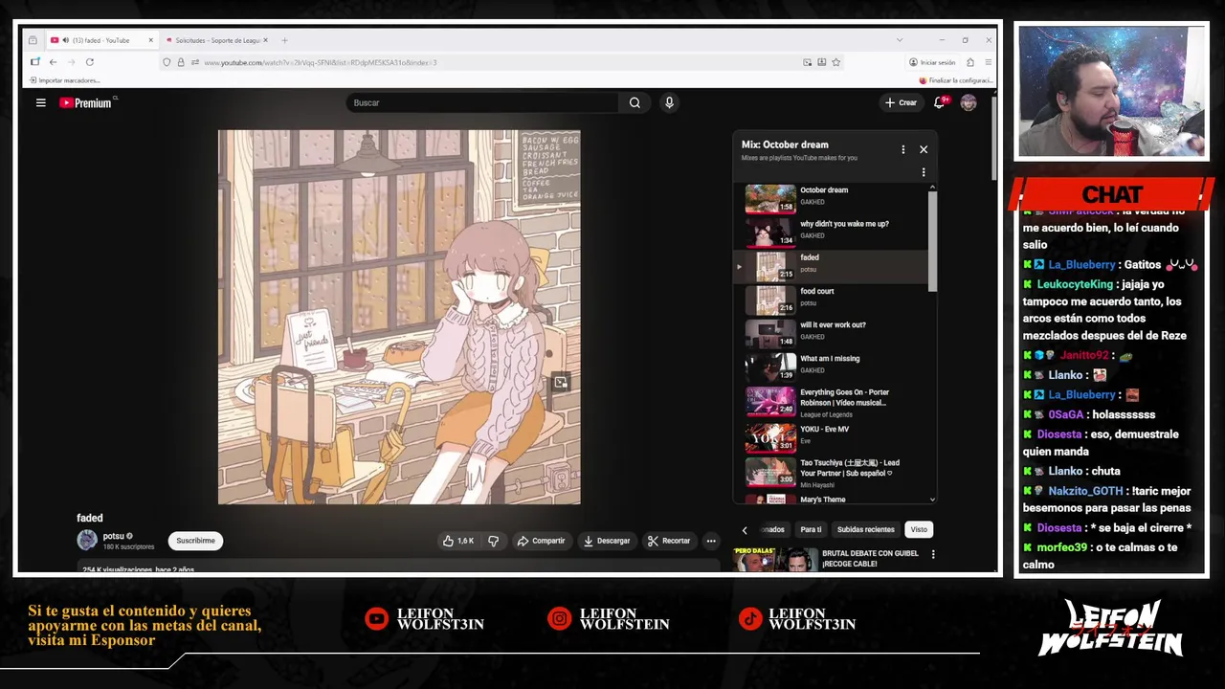Open options for BRUTAL DEBATE video
The width and height of the screenshot is (1225, 689).
pos(933,554)
